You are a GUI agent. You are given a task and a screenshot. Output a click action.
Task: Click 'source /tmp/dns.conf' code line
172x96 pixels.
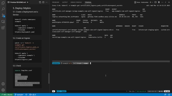[23, 70]
